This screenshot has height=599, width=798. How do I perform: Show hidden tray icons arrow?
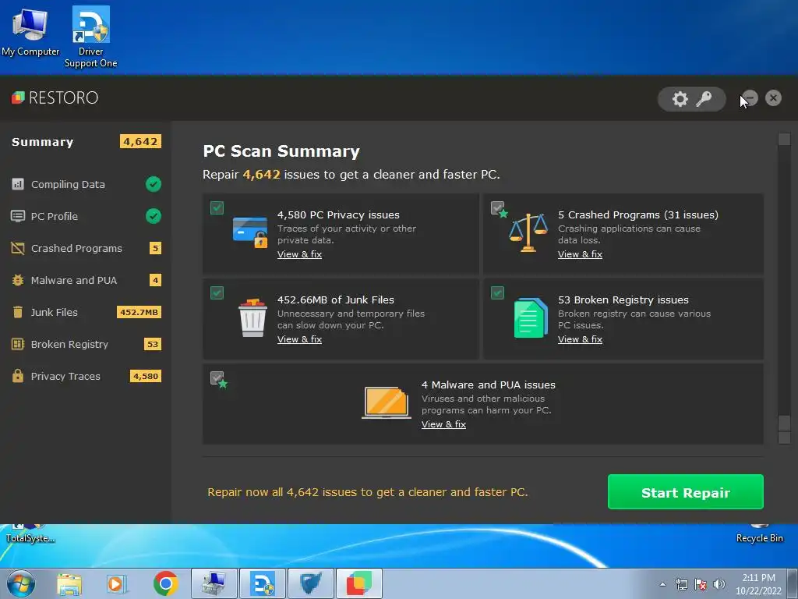[x=662, y=584]
